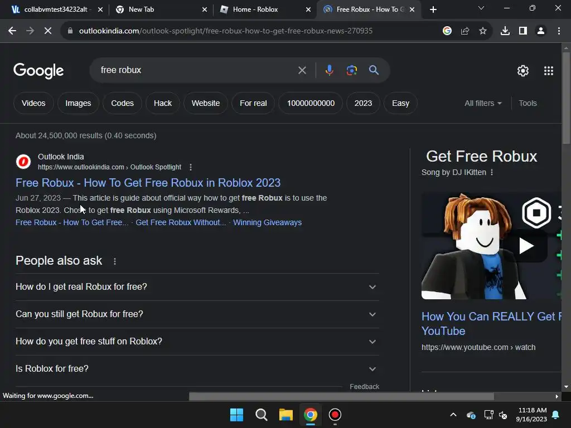Open Chrome three-dot menu

[x=559, y=31]
